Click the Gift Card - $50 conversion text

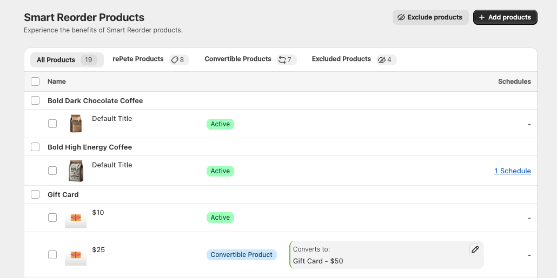click(x=318, y=261)
